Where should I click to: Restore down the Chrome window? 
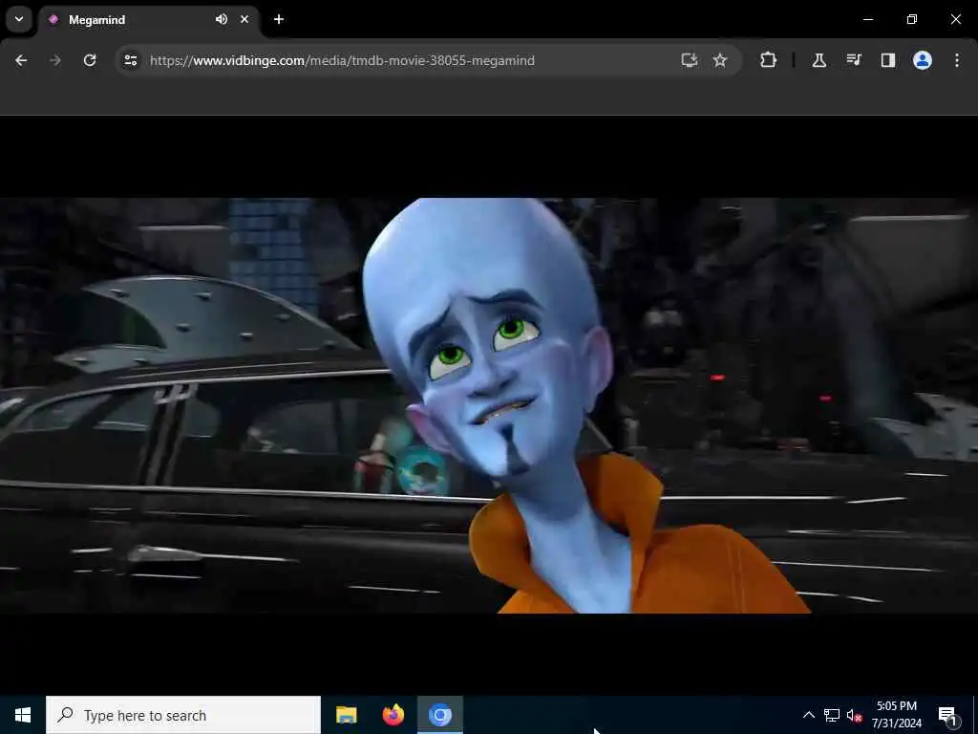click(x=912, y=19)
